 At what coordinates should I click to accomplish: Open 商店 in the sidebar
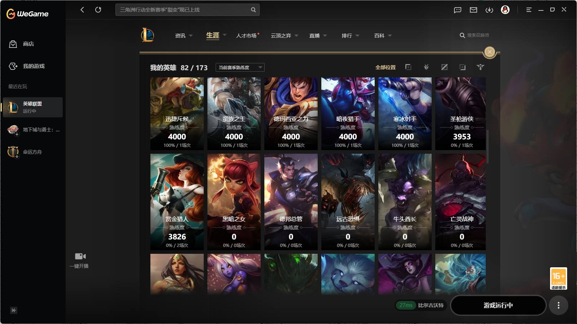(x=28, y=44)
